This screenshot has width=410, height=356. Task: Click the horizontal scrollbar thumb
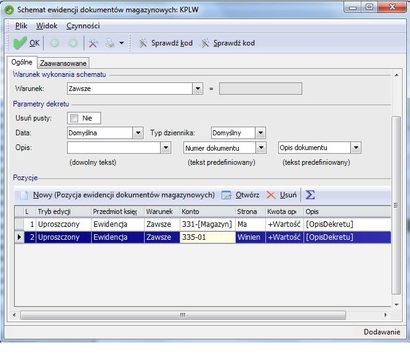click(183, 315)
